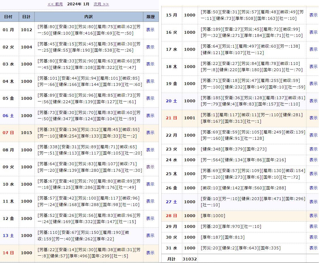Open 表示 link for 22 月 row
This screenshot has height=263, width=319.
313,135
